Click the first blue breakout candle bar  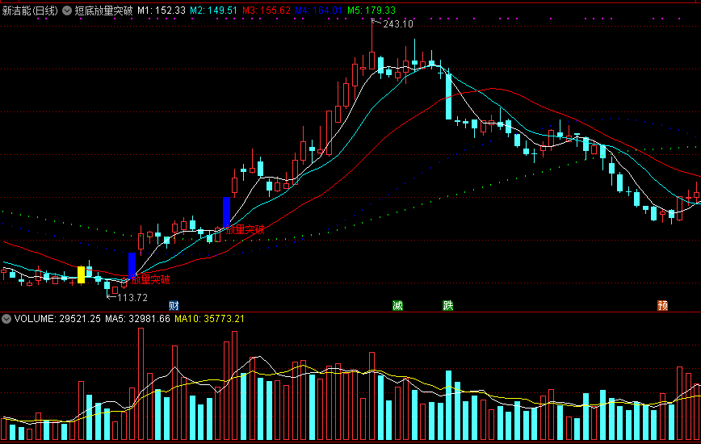tap(132, 266)
